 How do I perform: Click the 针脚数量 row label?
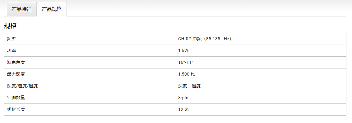pos(16,98)
